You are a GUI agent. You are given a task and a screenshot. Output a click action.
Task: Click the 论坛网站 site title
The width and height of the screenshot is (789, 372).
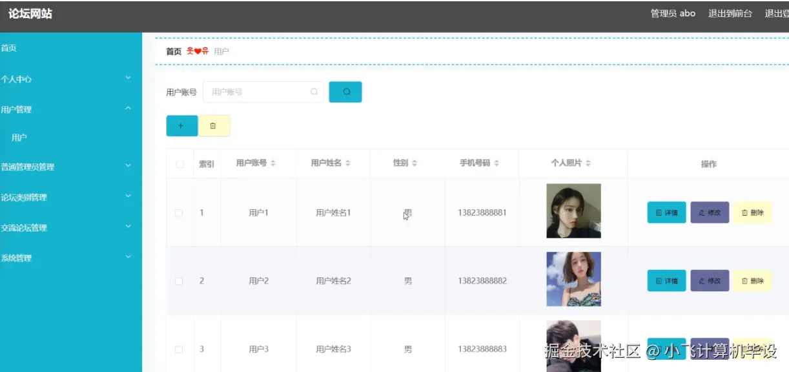(30, 14)
